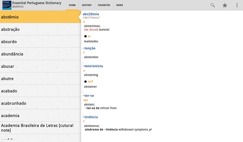Tap the Oxford dictionary app icon
243x142 pixels.
[6, 5]
